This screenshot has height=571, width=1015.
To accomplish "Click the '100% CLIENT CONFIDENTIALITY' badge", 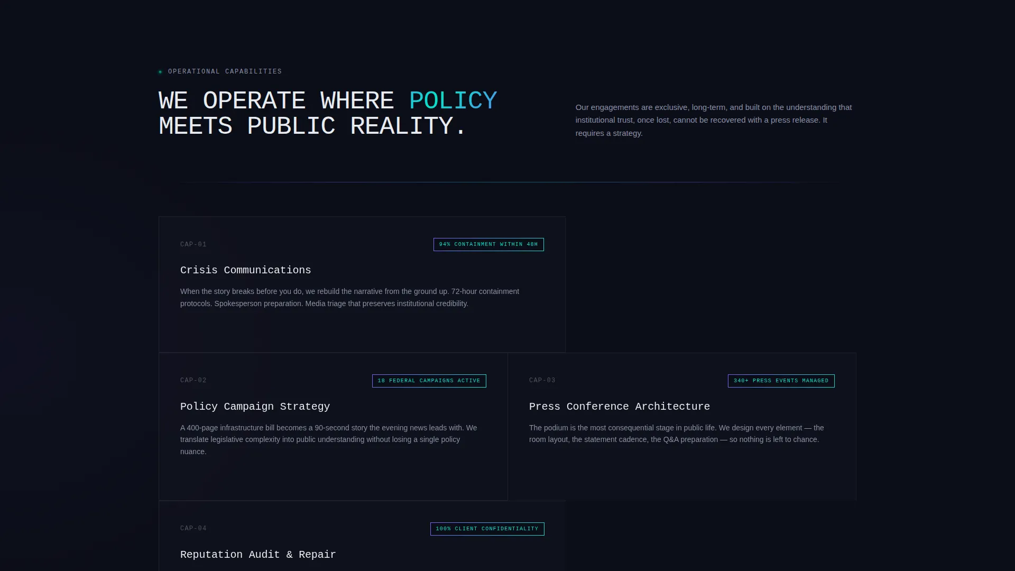I will pos(487,529).
